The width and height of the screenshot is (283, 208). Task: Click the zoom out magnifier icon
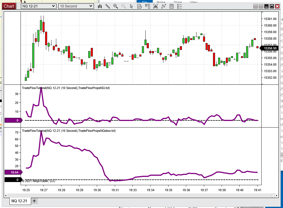tap(123, 6)
